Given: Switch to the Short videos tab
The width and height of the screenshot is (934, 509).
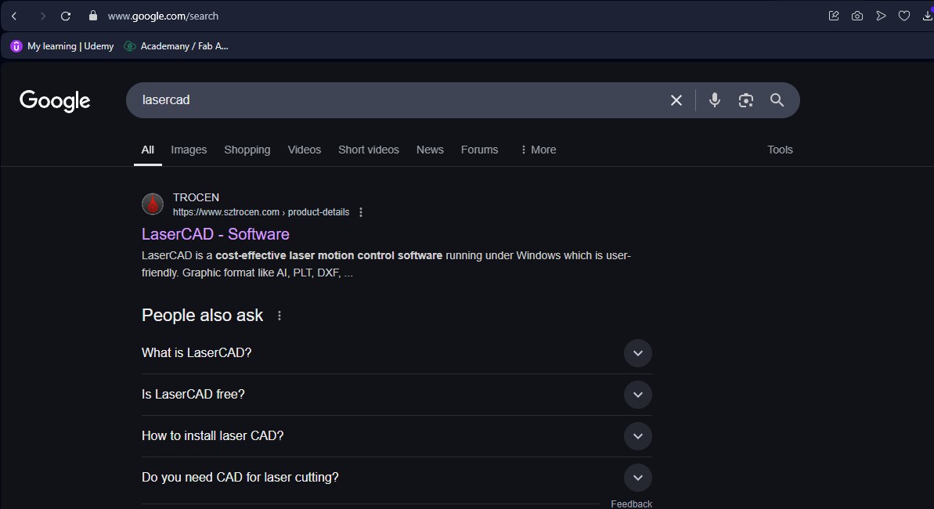Looking at the screenshot, I should (x=369, y=150).
